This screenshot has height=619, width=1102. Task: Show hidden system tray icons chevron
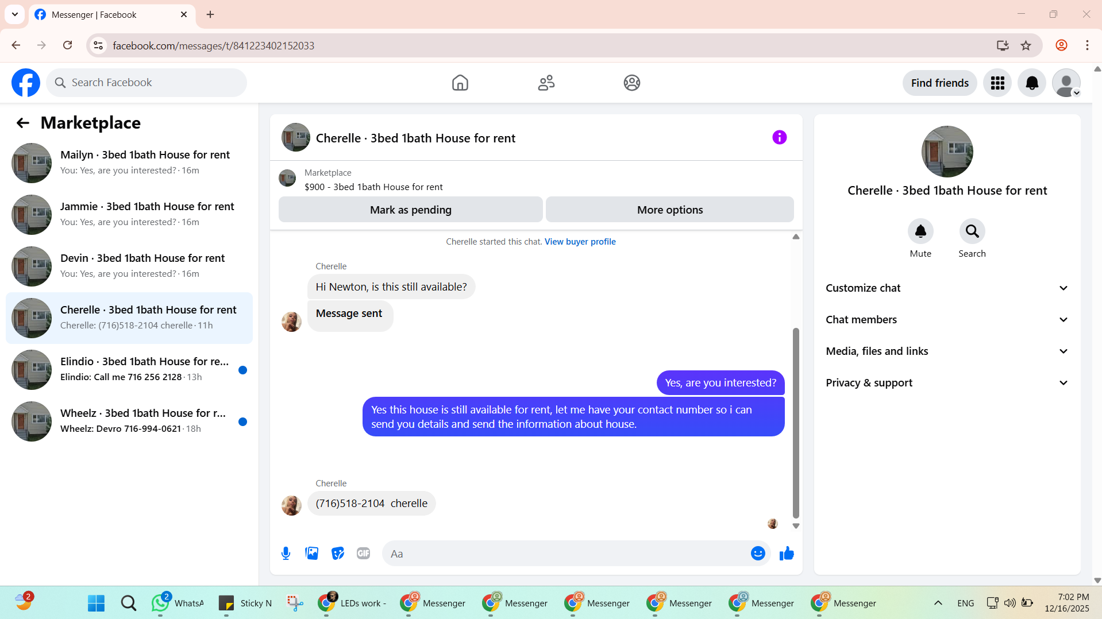[x=938, y=603]
